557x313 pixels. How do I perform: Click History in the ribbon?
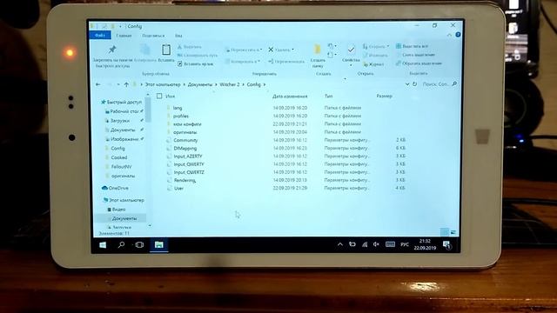(x=373, y=64)
